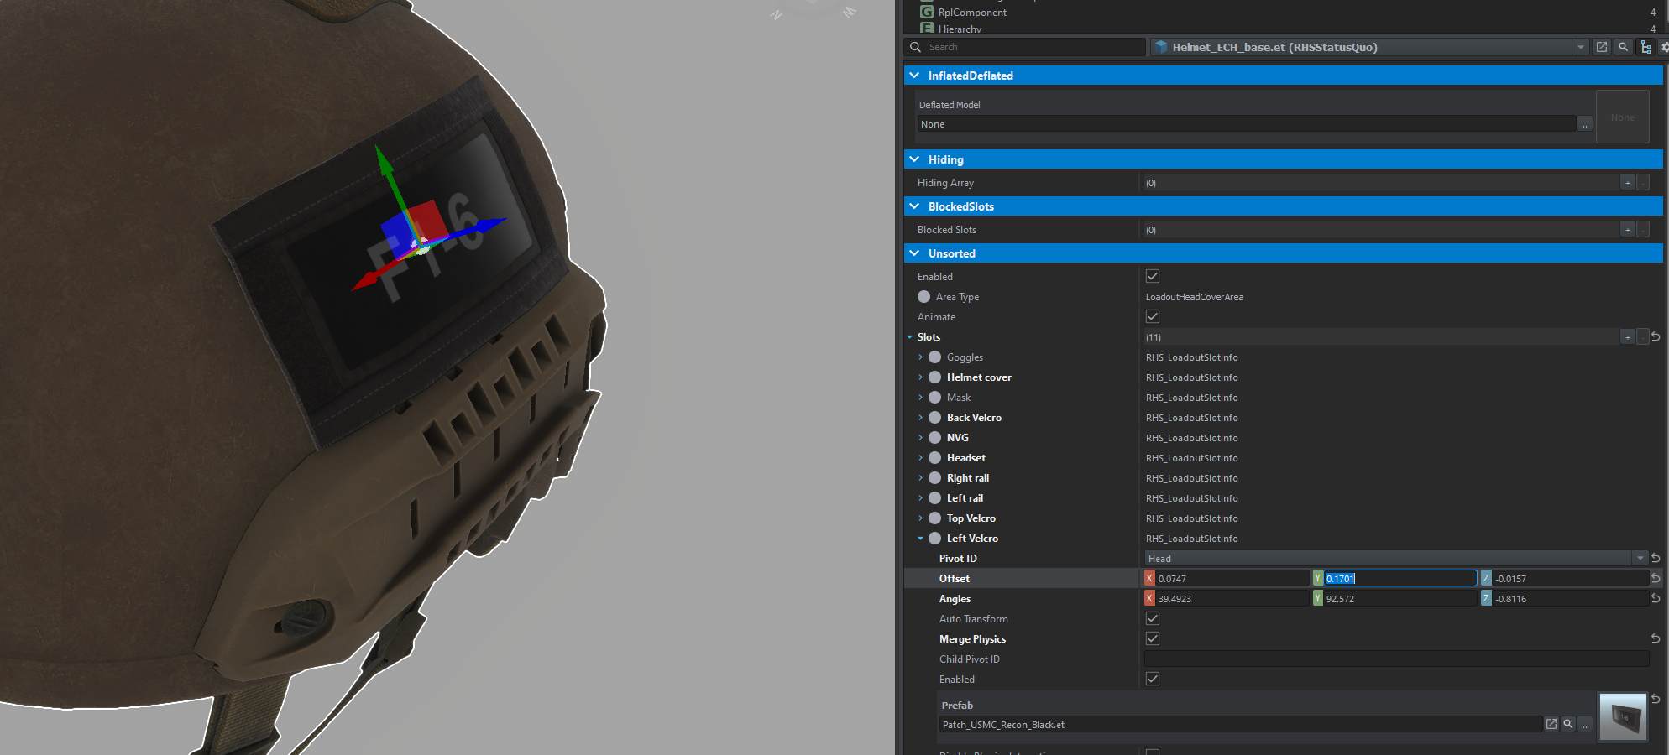
Task: Collapse the InflatedDeflated section
Action: point(914,75)
